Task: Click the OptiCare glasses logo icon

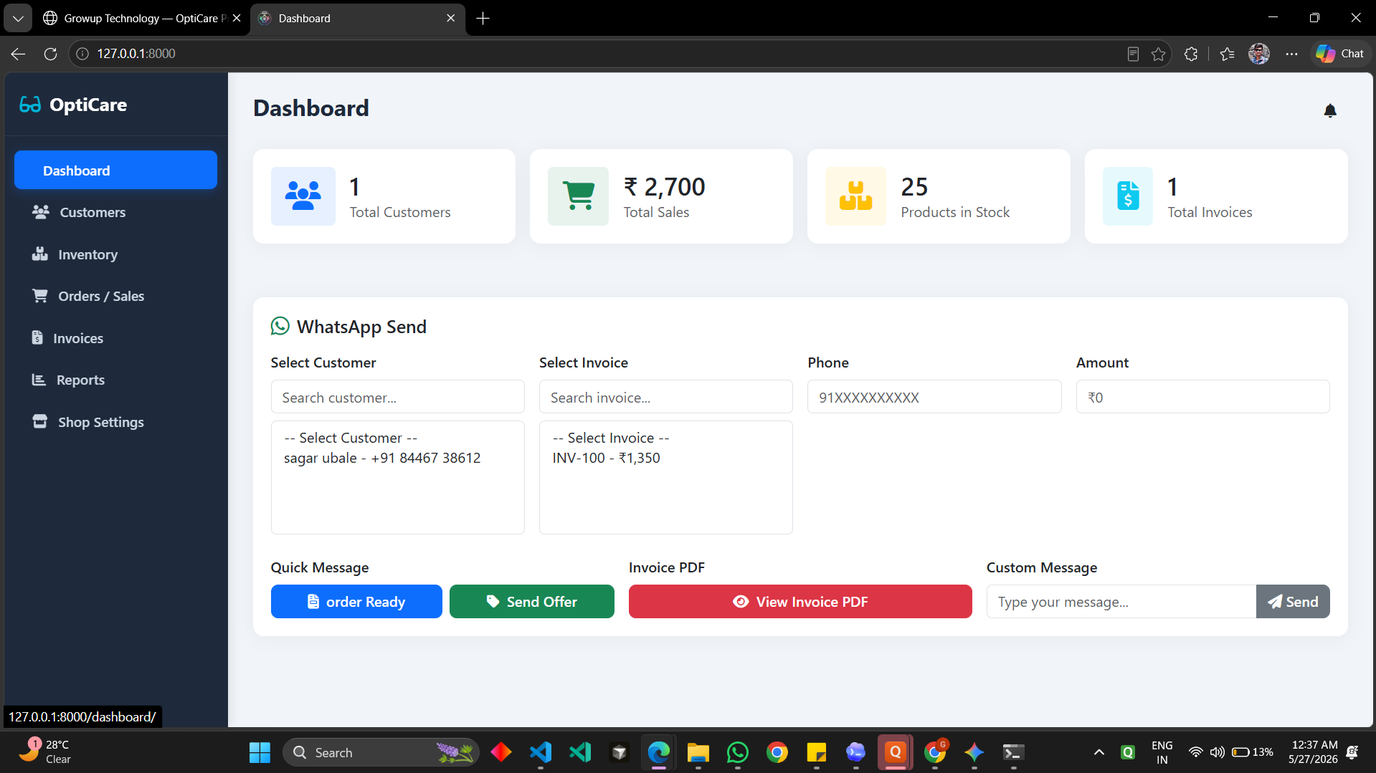Action: pyautogui.click(x=30, y=105)
